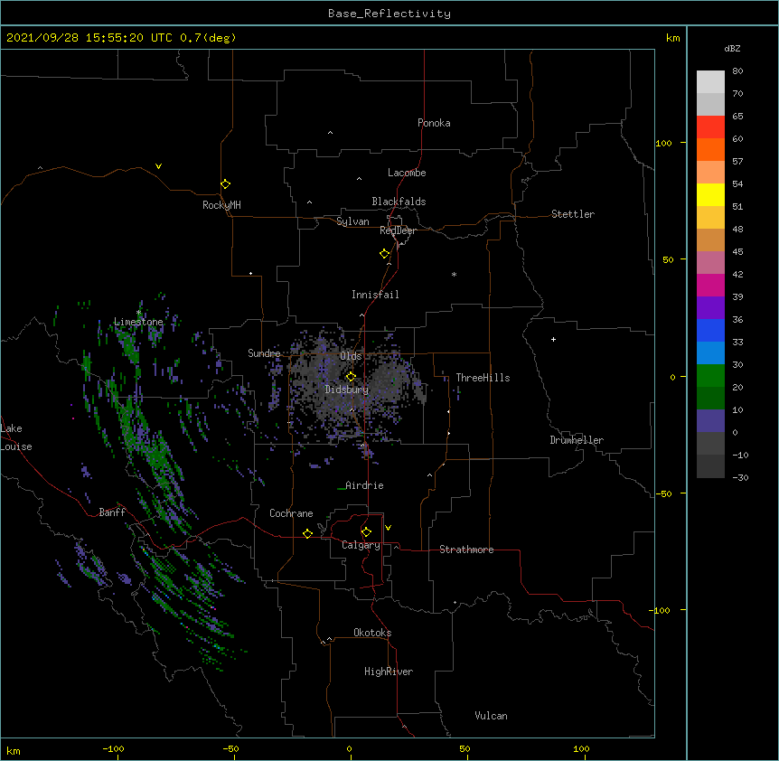Click the white plus marker north of Drumheller
Screen dimensions: 779x761
pos(553,339)
